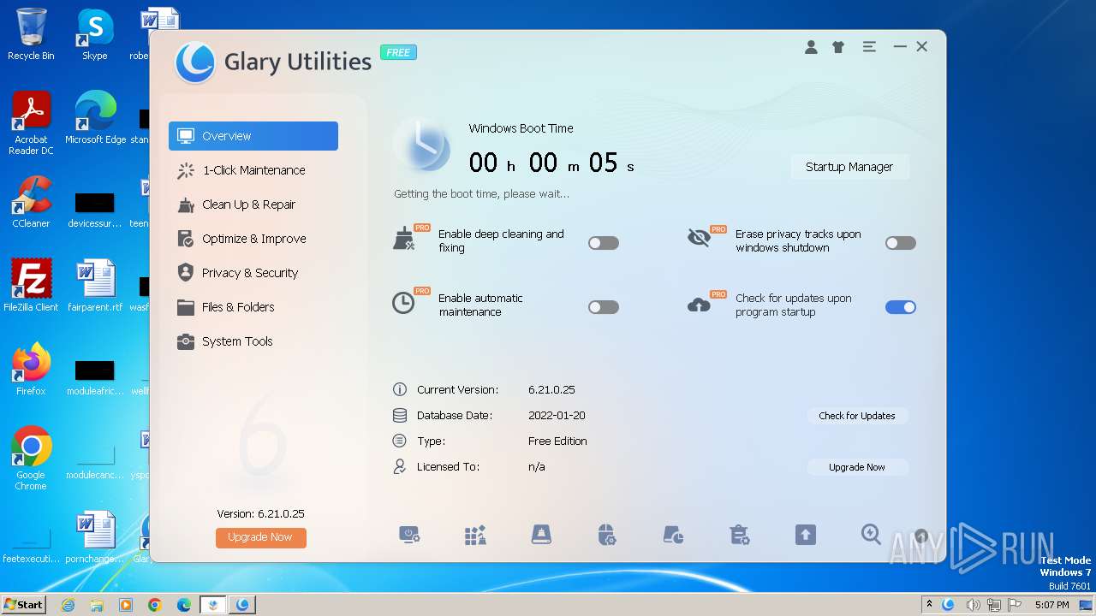Image resolution: width=1096 pixels, height=616 pixels.
Task: Click the fairparent.rtf desktop file
Action: [95, 286]
